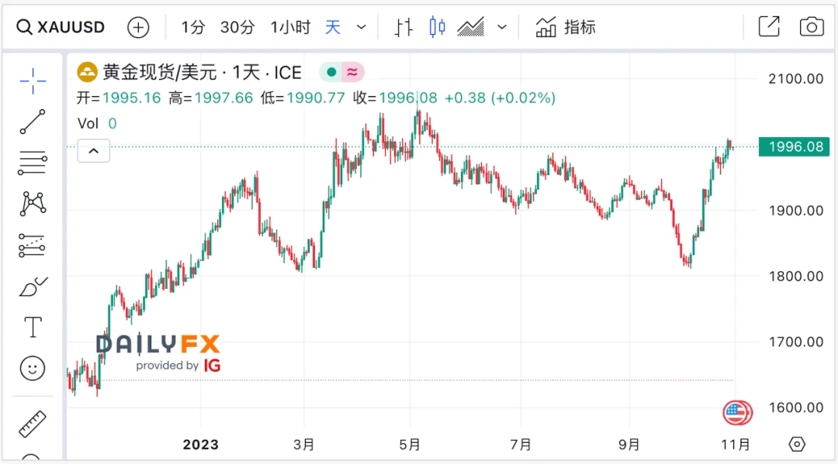The image size is (838, 464).
Task: Open the 指标 indicators menu
Action: coord(566,28)
